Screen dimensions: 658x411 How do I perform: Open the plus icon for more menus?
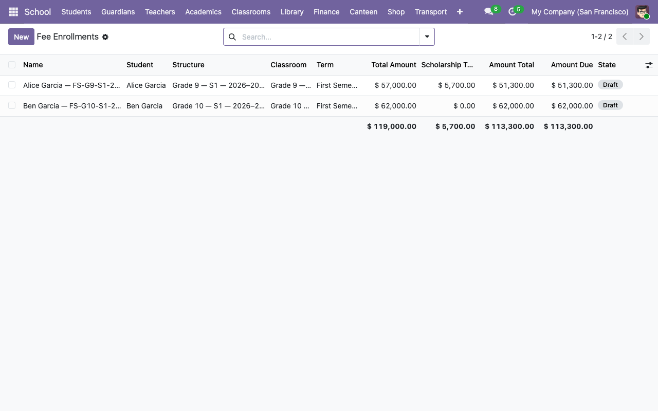coord(460,11)
